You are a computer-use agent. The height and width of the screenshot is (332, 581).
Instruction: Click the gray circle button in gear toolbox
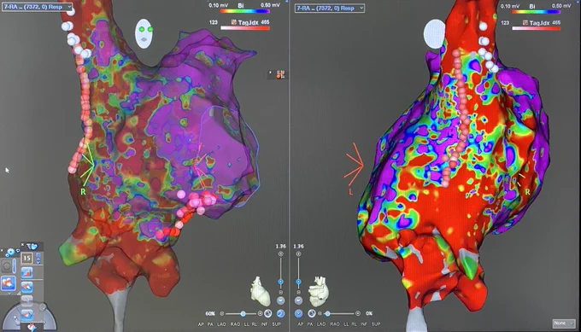(6, 266)
